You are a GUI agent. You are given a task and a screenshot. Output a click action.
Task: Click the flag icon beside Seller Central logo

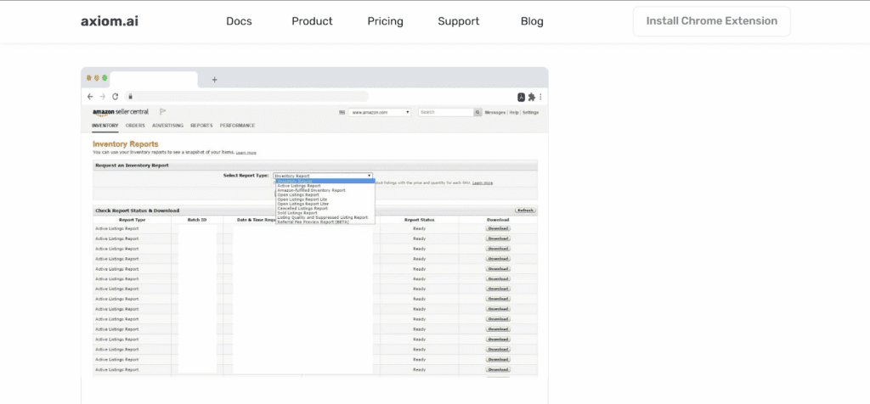pos(162,112)
